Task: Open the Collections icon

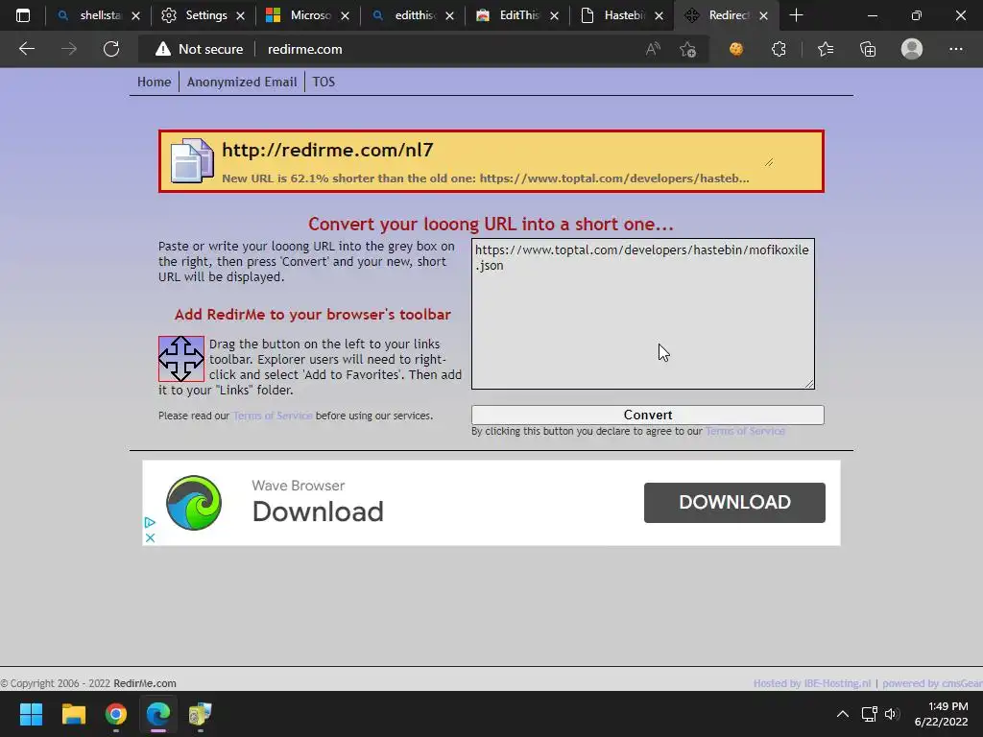Action: click(x=868, y=49)
